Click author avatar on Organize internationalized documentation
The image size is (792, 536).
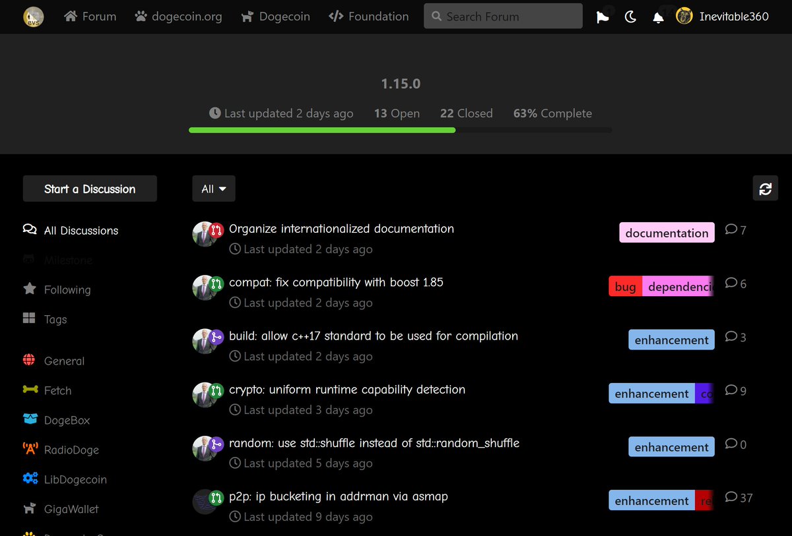[x=204, y=234]
